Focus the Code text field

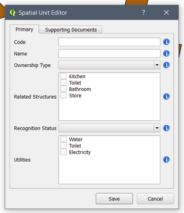(109, 42)
